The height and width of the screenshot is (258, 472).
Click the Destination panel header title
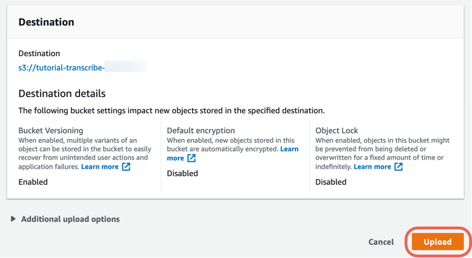[46, 22]
